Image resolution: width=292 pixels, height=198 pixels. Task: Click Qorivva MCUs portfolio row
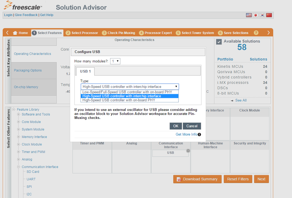[x=242, y=72]
